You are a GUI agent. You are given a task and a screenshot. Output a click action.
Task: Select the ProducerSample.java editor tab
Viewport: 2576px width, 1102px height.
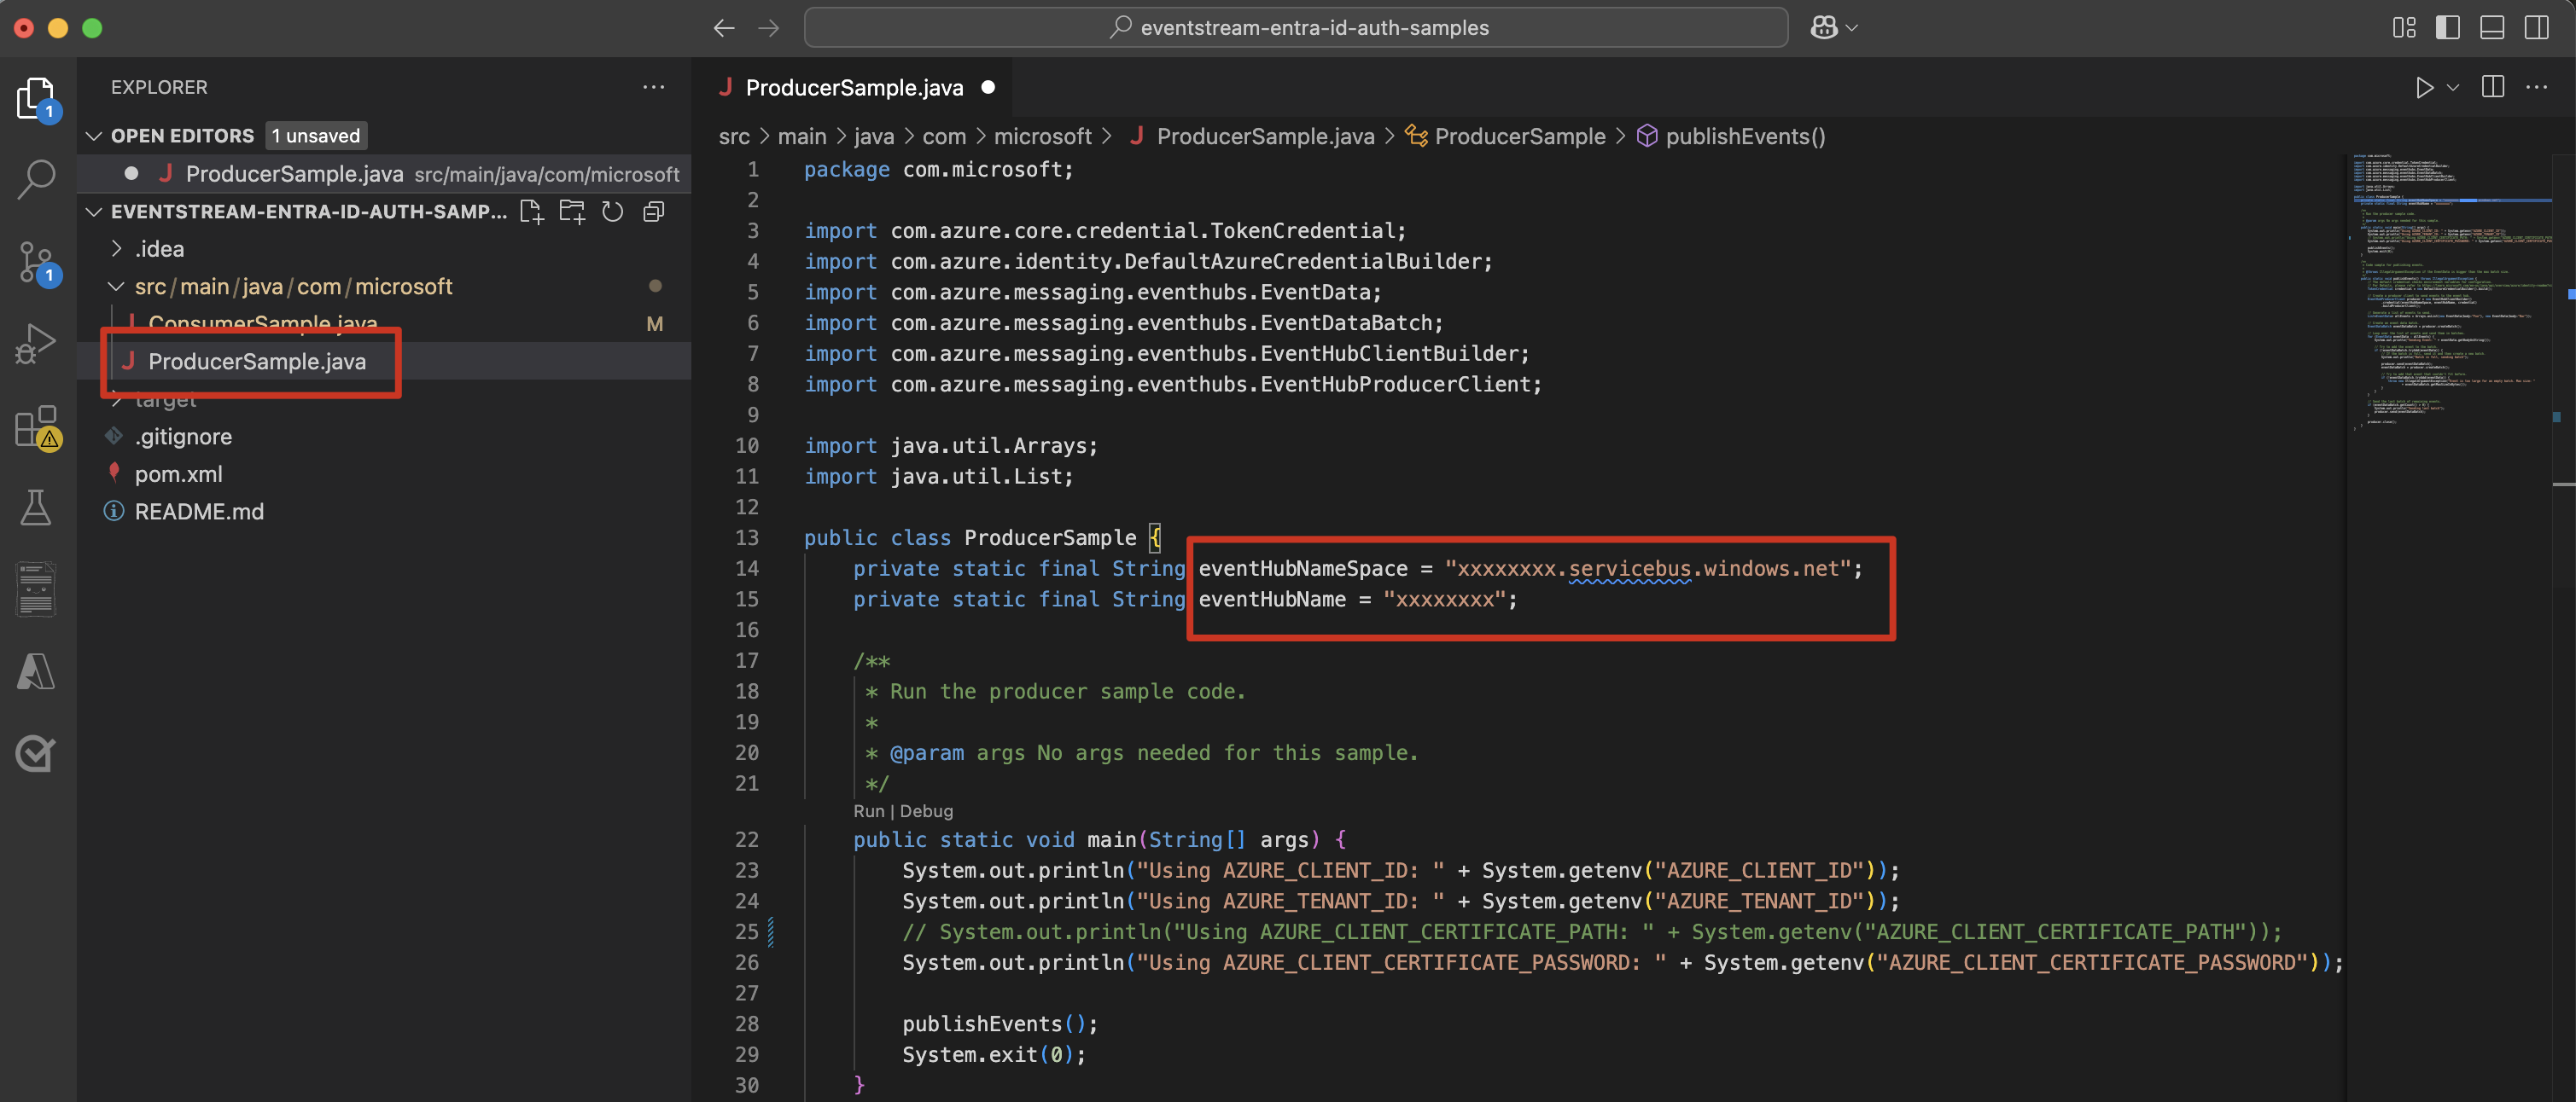click(x=853, y=88)
